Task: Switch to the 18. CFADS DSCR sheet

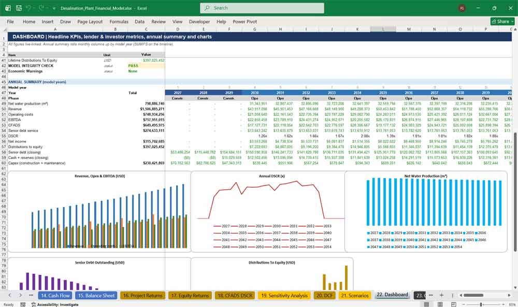Action: click(x=235, y=296)
